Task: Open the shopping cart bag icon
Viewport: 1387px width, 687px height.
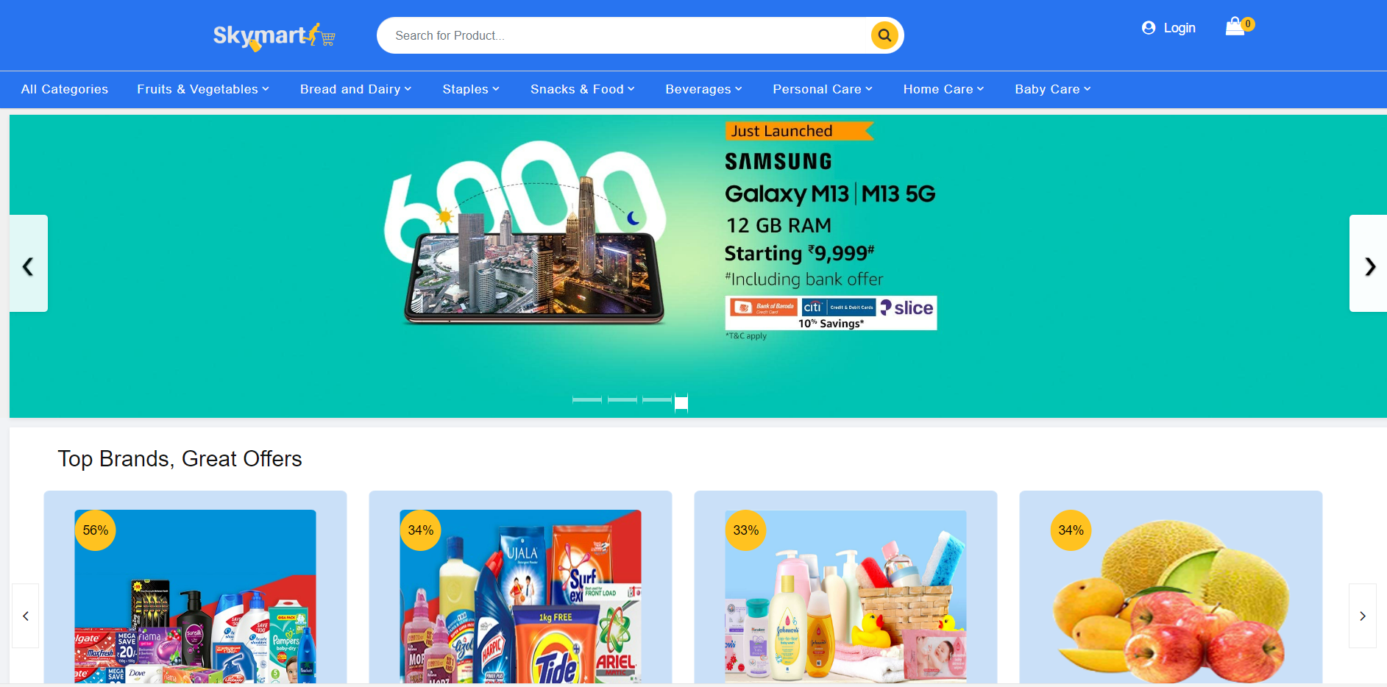Action: tap(1235, 27)
